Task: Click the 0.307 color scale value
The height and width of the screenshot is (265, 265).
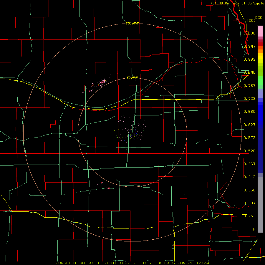Action: [249, 203]
